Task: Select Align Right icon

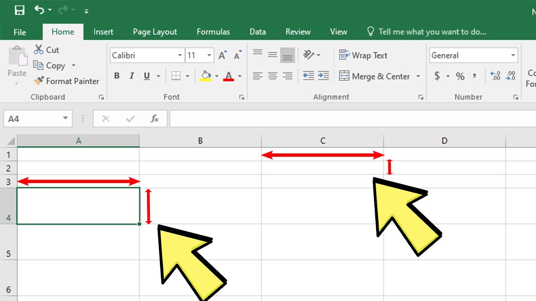Action: coord(287,76)
